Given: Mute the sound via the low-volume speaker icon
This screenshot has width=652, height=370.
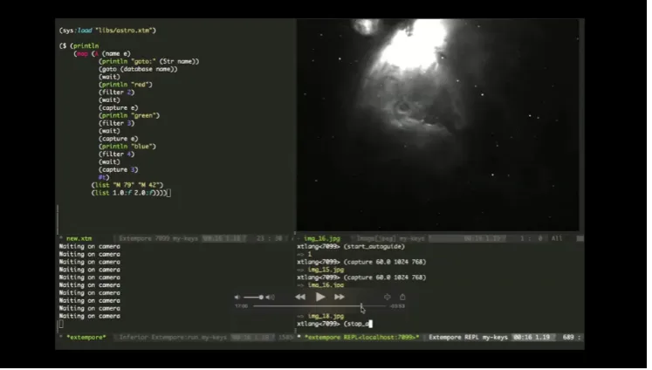Looking at the screenshot, I should (239, 299).
